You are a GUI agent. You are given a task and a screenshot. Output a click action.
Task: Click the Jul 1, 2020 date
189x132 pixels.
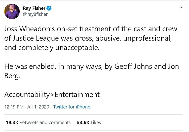click(38, 107)
